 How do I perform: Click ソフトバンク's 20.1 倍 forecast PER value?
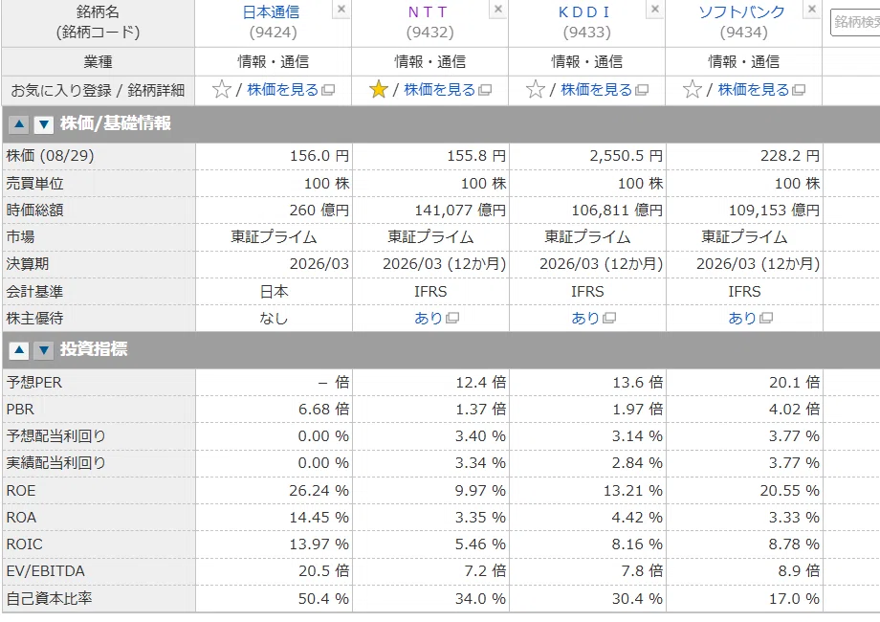click(x=794, y=383)
